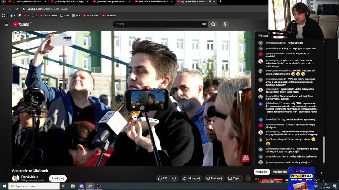Open Task View on the taskbar
The width and height of the screenshot is (339, 190).
(64, 186)
